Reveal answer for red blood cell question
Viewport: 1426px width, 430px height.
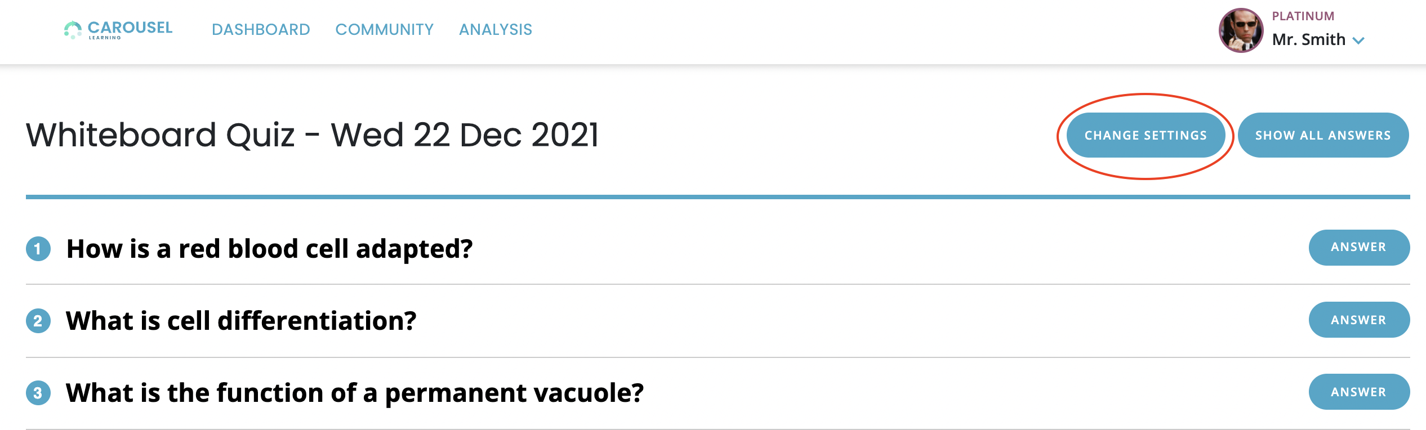click(x=1358, y=248)
